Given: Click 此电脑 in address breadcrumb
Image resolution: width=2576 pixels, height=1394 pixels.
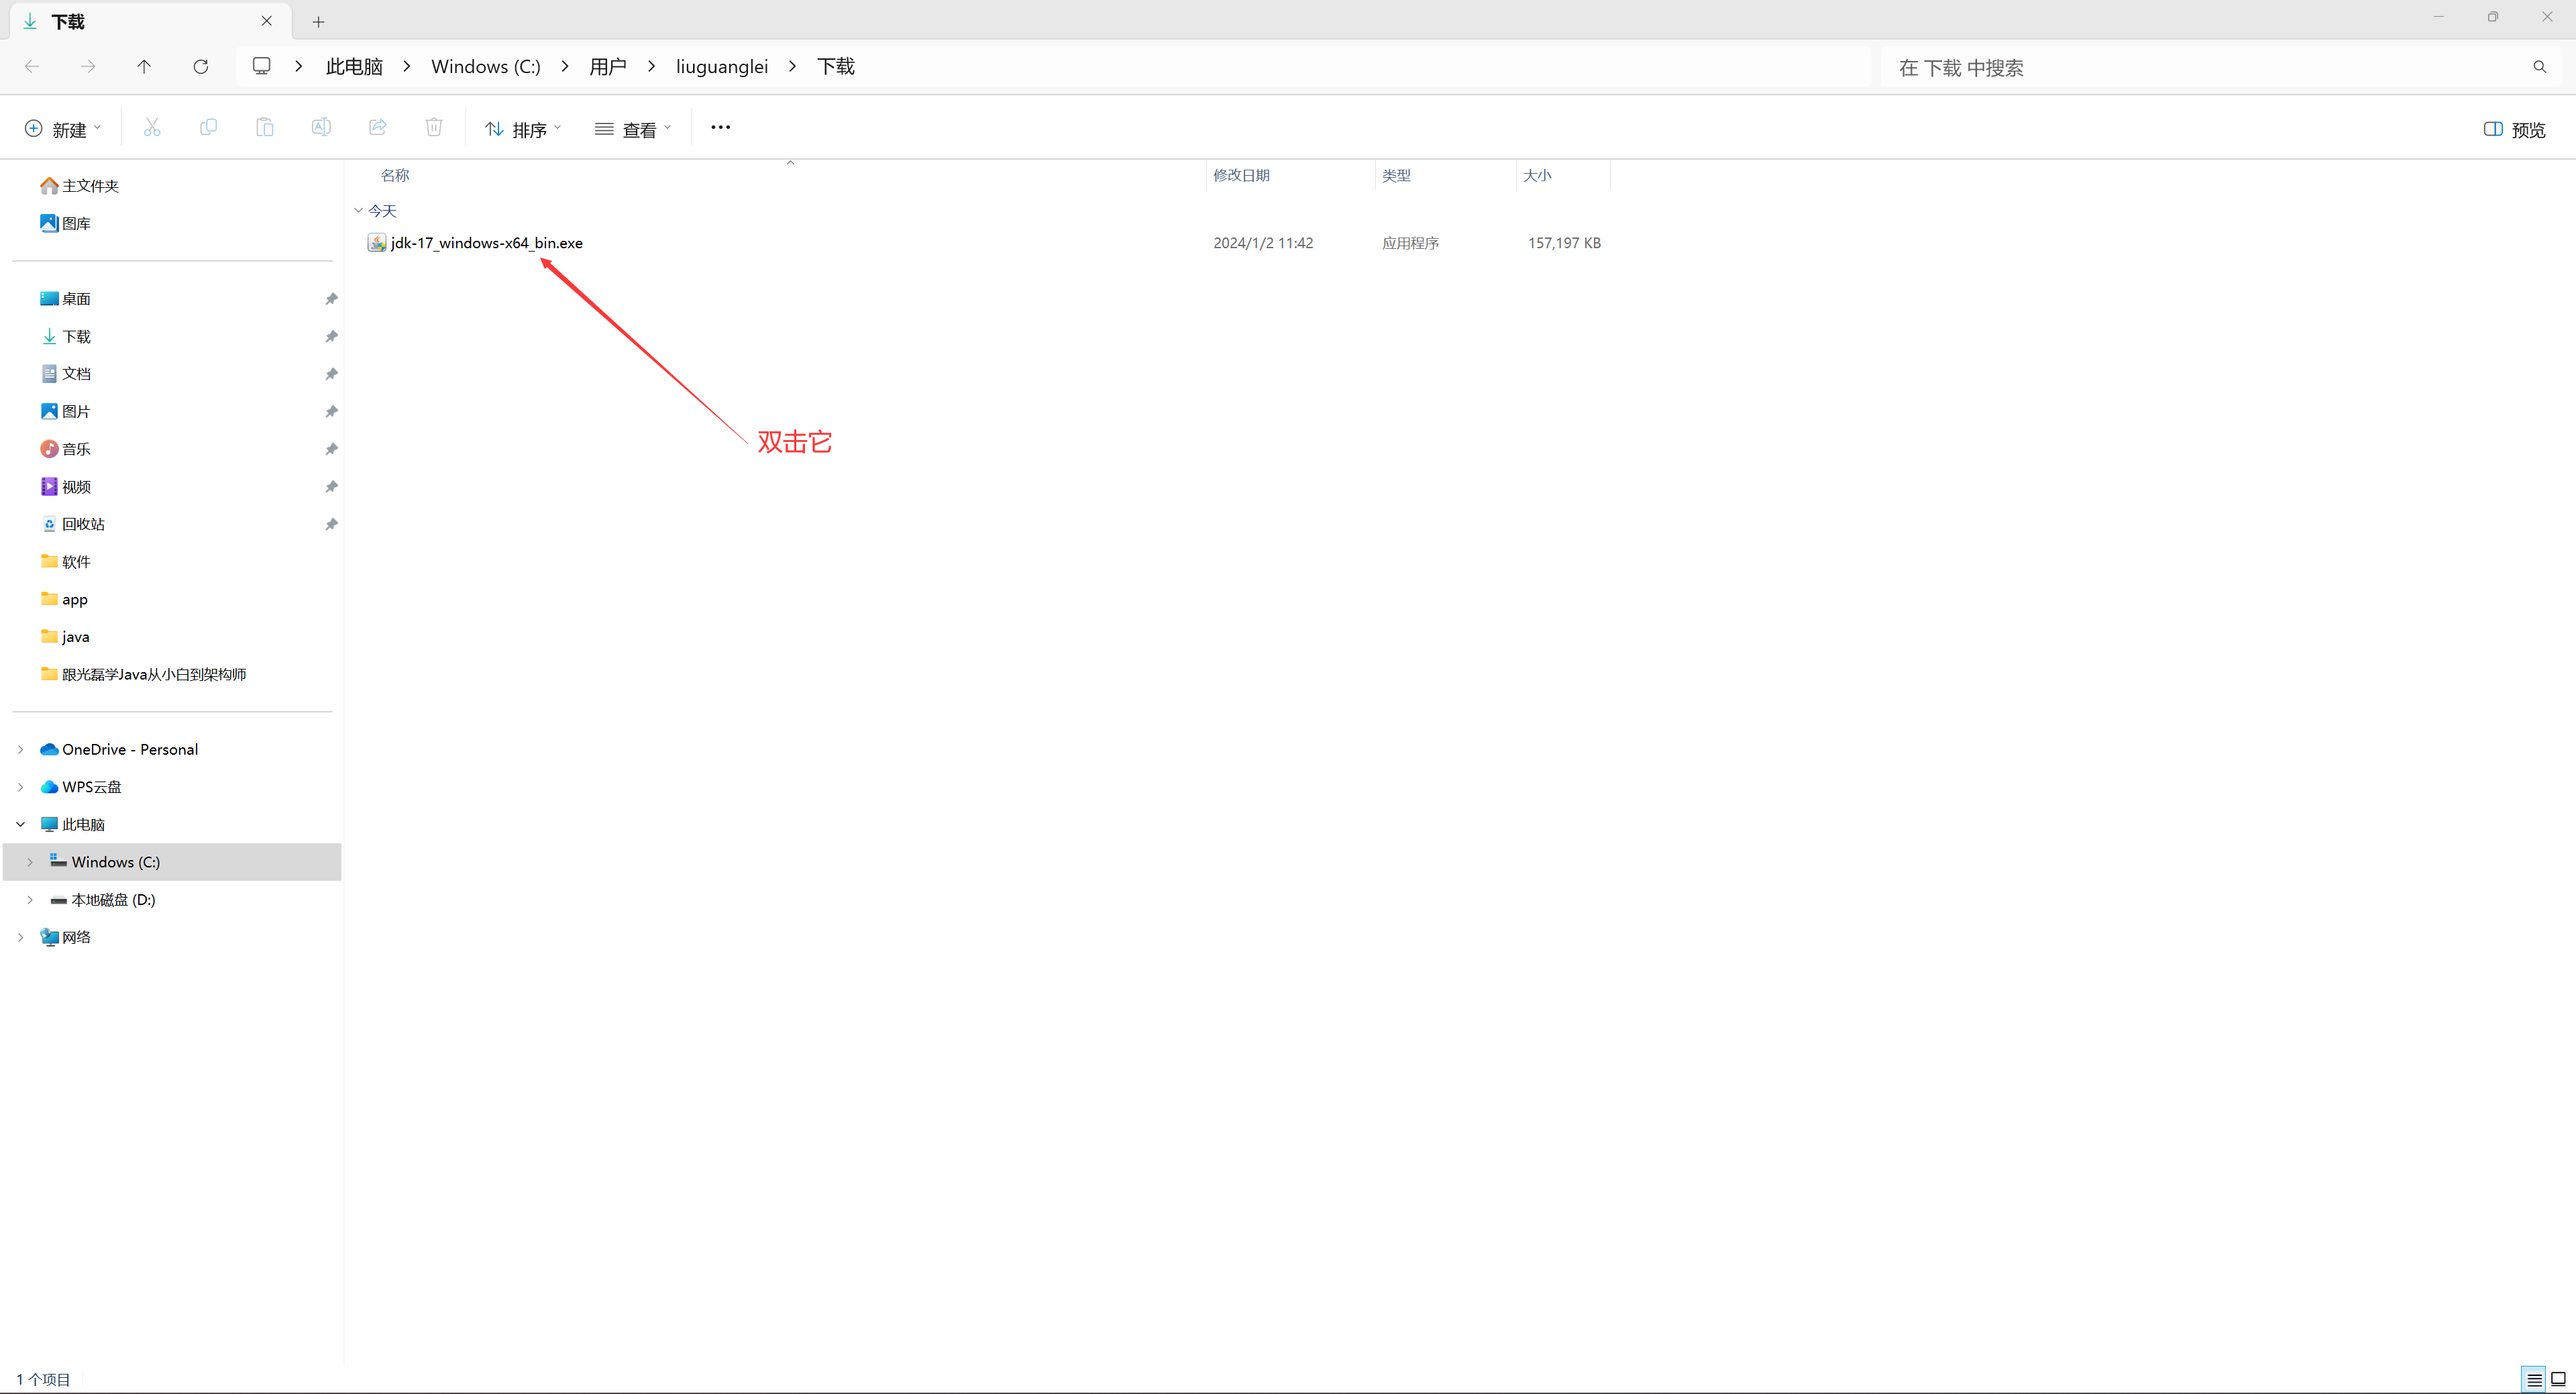Looking at the screenshot, I should click(354, 66).
